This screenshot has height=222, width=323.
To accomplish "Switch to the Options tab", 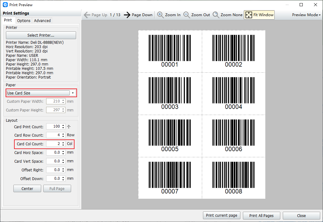I will (x=24, y=20).
